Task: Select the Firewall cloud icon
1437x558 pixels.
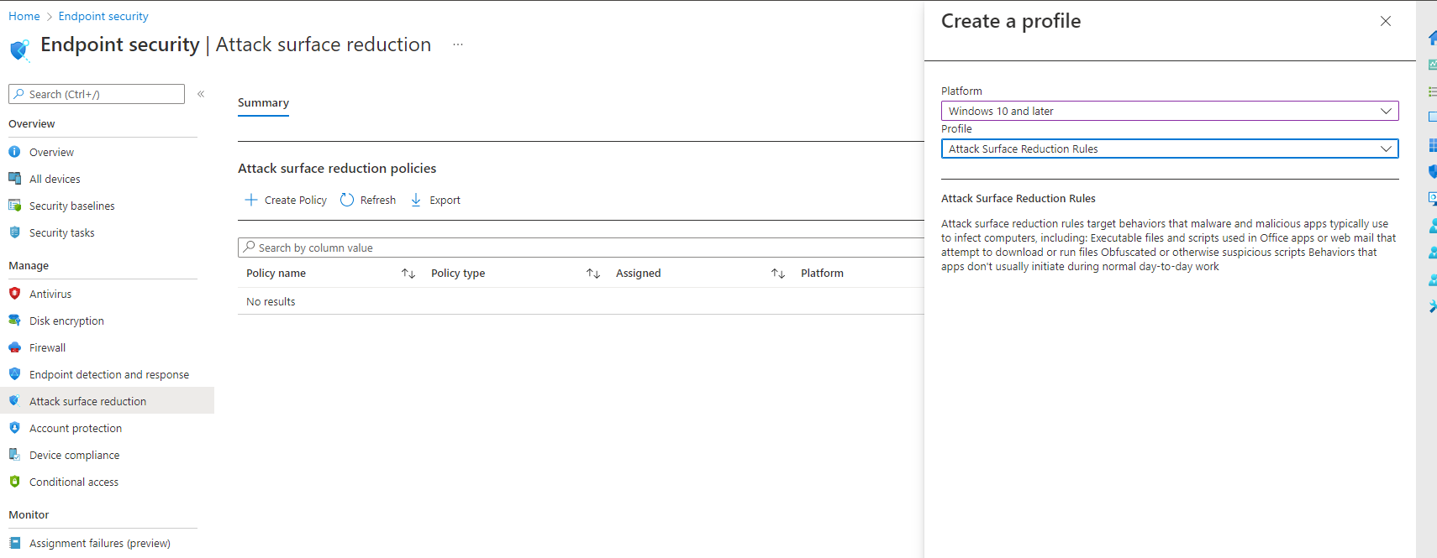Action: pyautogui.click(x=14, y=347)
